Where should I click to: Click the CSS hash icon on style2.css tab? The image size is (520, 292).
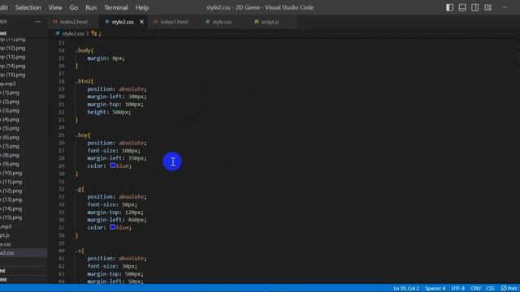[106, 22]
